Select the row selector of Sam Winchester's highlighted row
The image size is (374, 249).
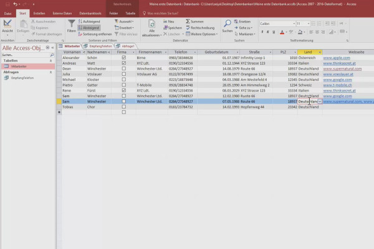pyautogui.click(x=59, y=101)
